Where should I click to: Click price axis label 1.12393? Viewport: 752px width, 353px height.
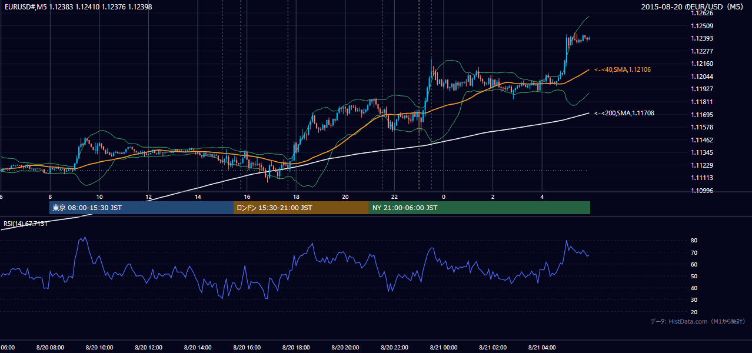[x=703, y=38]
